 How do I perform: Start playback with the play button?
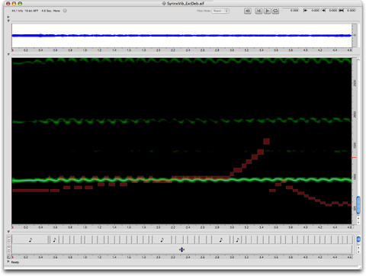pos(267,11)
